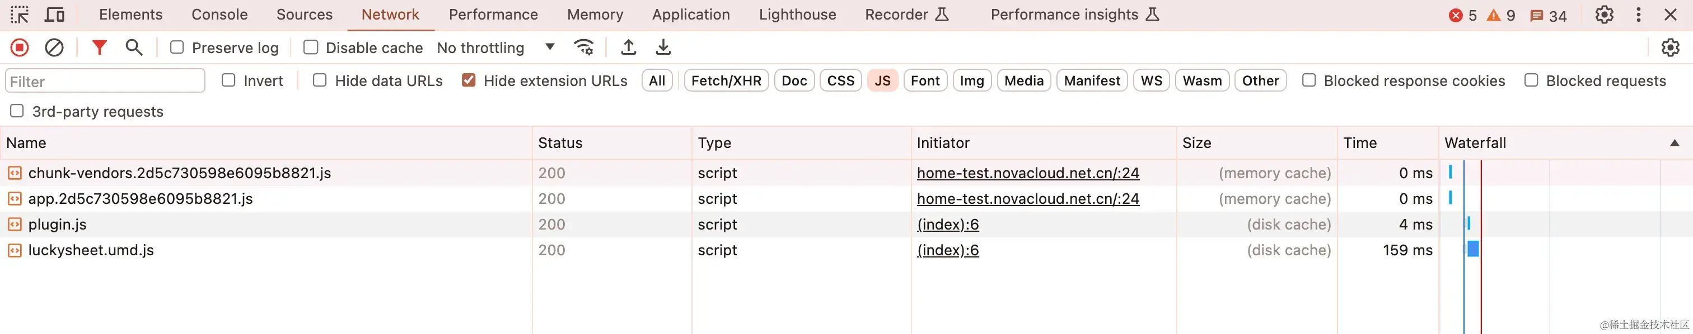Open network conditions Wi-Fi icon
This screenshot has height=334, width=1693.
pyautogui.click(x=583, y=47)
